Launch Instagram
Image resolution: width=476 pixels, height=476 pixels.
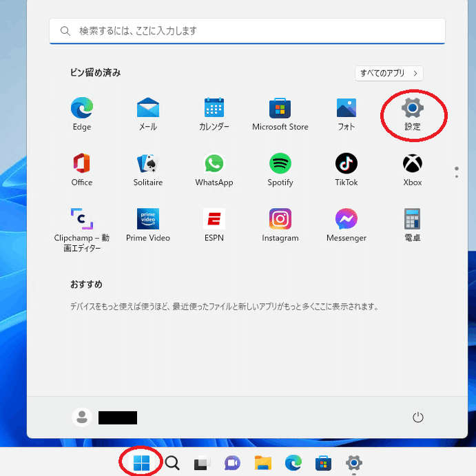click(x=280, y=225)
